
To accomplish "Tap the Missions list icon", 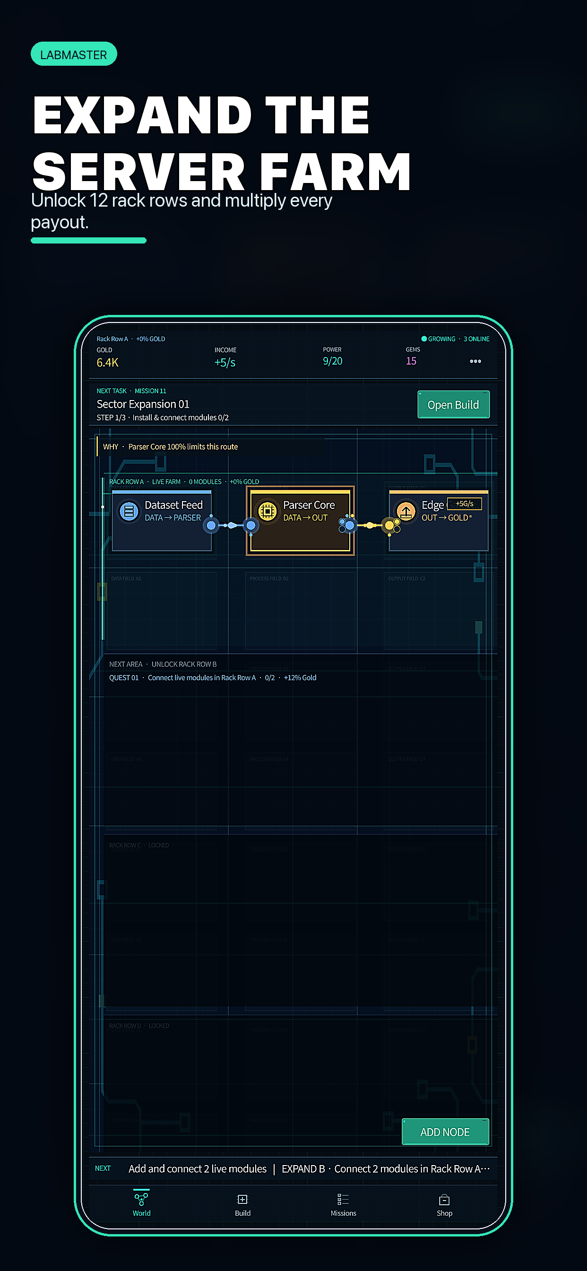I will pos(343,1200).
